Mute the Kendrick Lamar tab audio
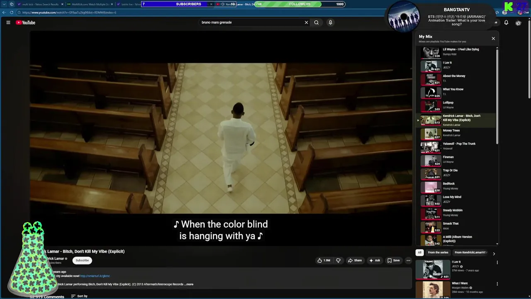Screen dimensions: 531x299 (x=222, y=4)
